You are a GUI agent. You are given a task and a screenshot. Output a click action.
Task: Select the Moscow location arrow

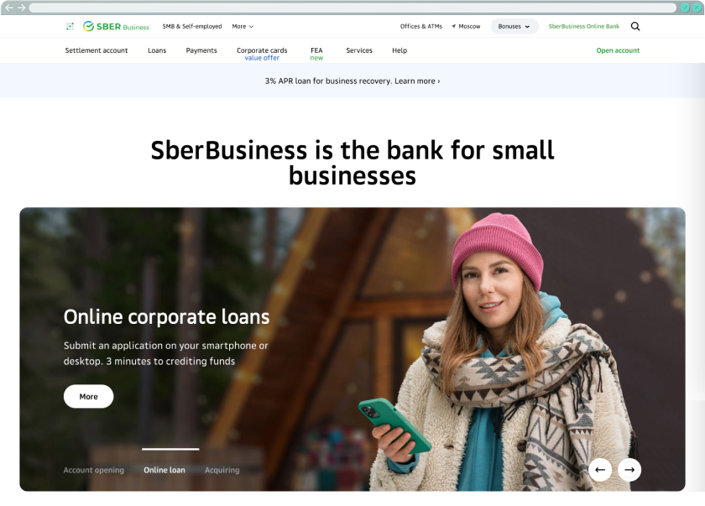pyautogui.click(x=454, y=27)
